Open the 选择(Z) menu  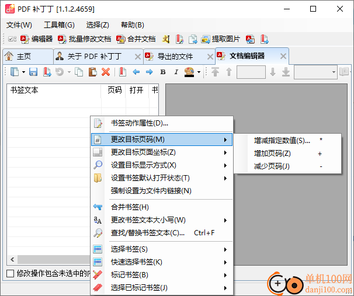(x=98, y=25)
